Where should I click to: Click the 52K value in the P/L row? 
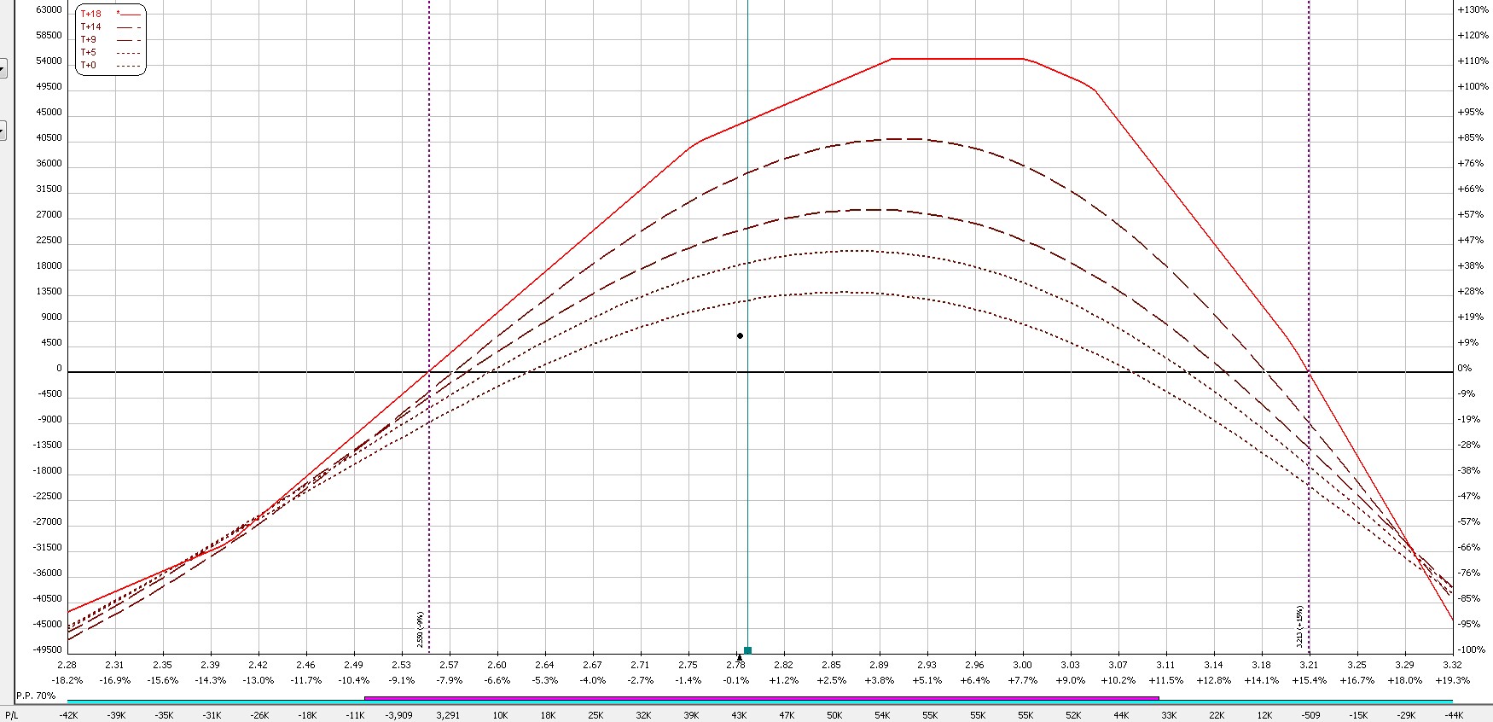pos(1073,715)
